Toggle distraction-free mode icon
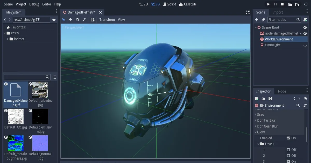Screen dimensions: 311x163 click(x=248, y=12)
